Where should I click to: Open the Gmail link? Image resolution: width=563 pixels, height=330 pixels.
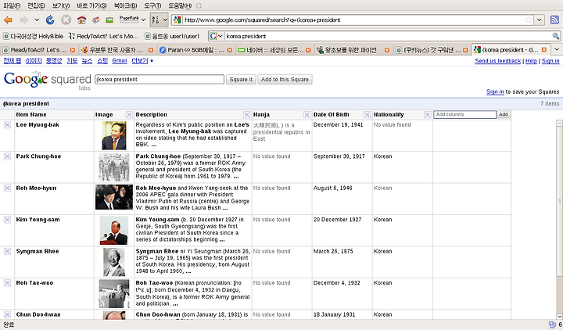119,61
